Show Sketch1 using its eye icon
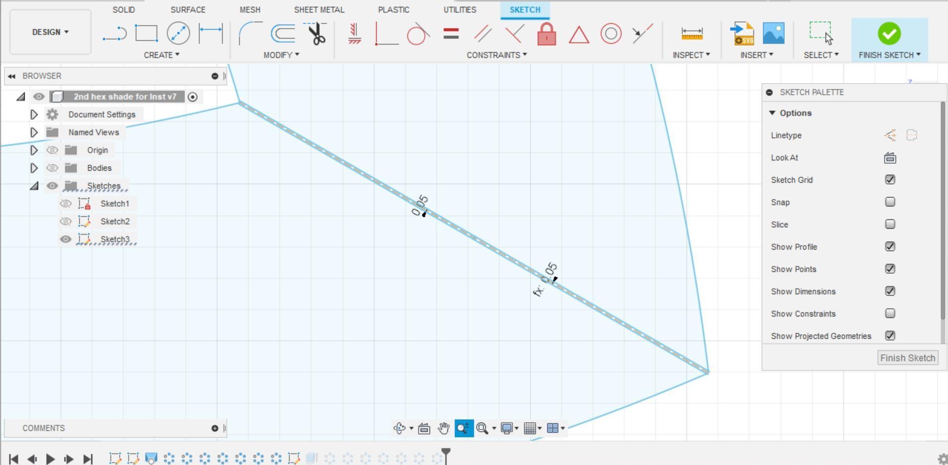 (x=65, y=204)
